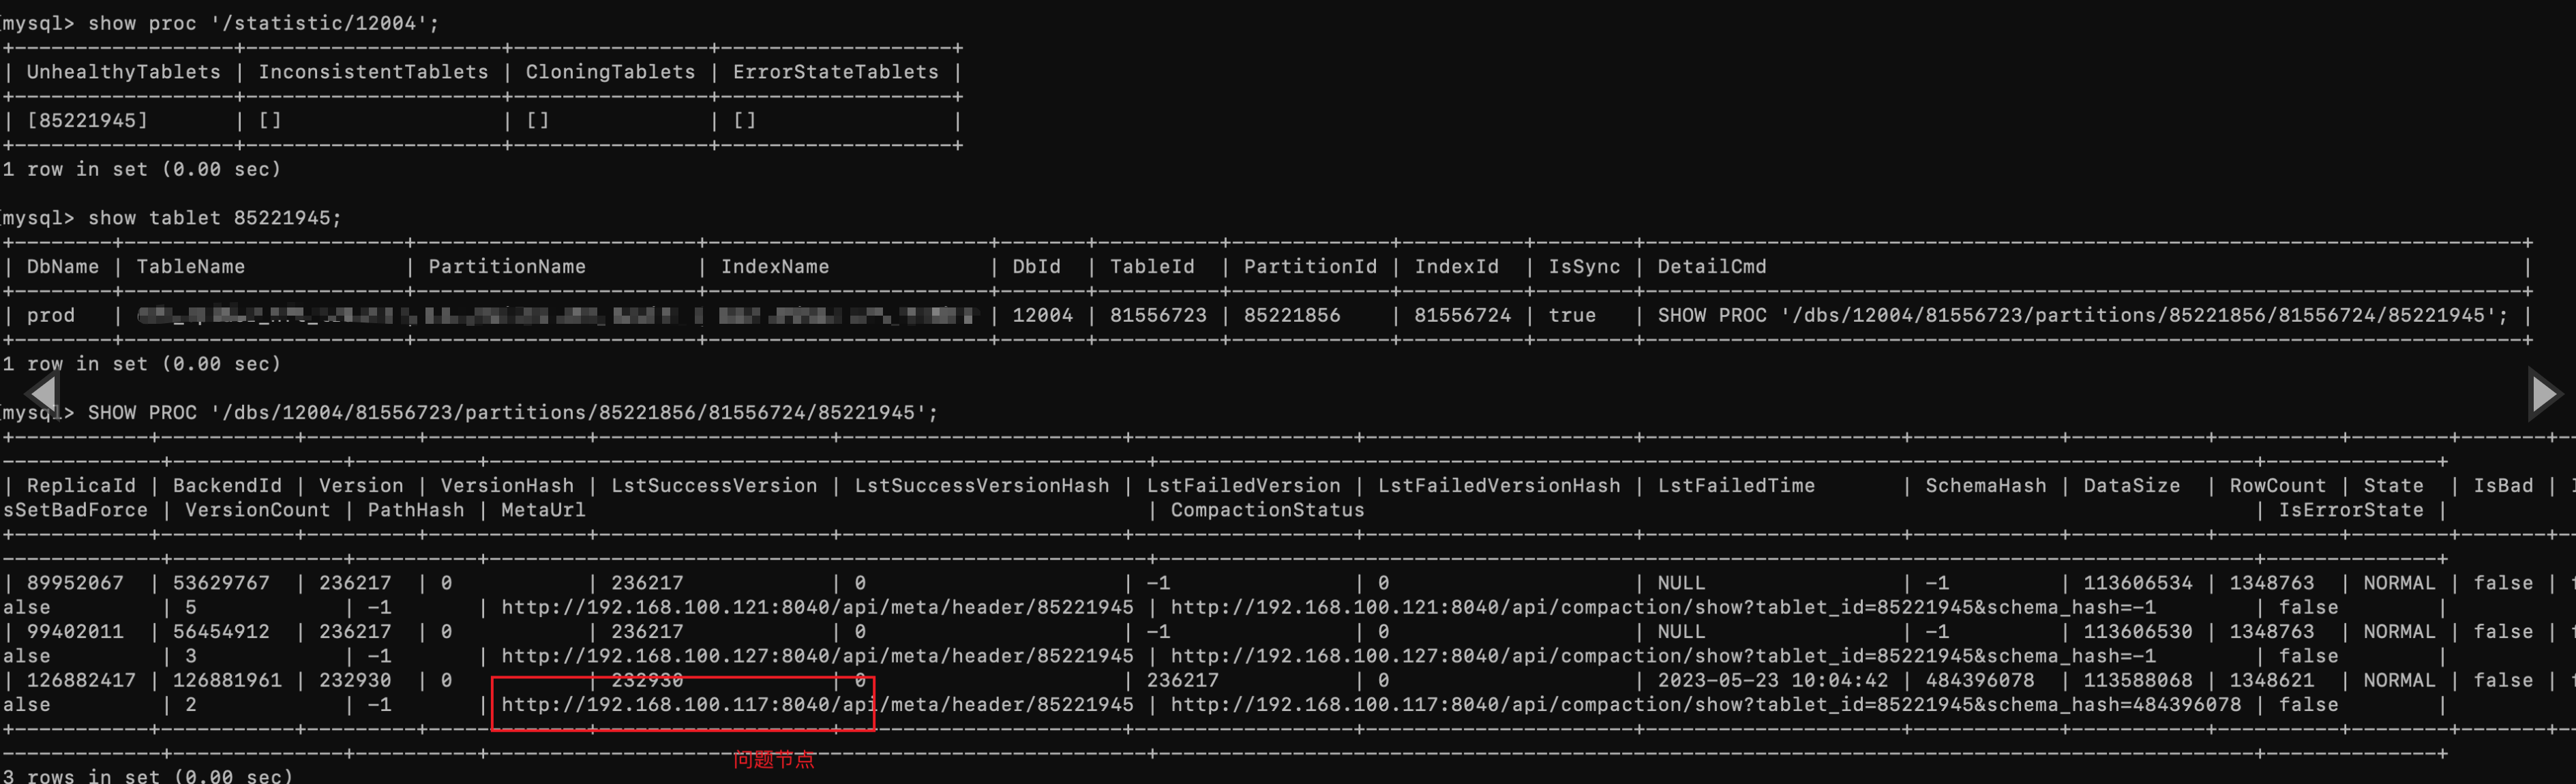The image size is (2576, 784).
Task: Click the DetailCmd column header
Action: click(1711, 267)
